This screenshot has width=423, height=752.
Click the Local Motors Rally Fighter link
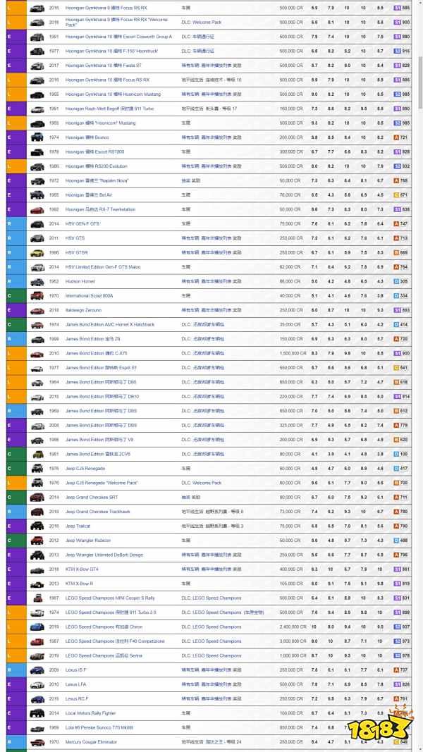(91, 713)
